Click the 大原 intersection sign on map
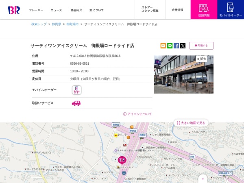This screenshot has height=183, width=244. pos(192,157)
